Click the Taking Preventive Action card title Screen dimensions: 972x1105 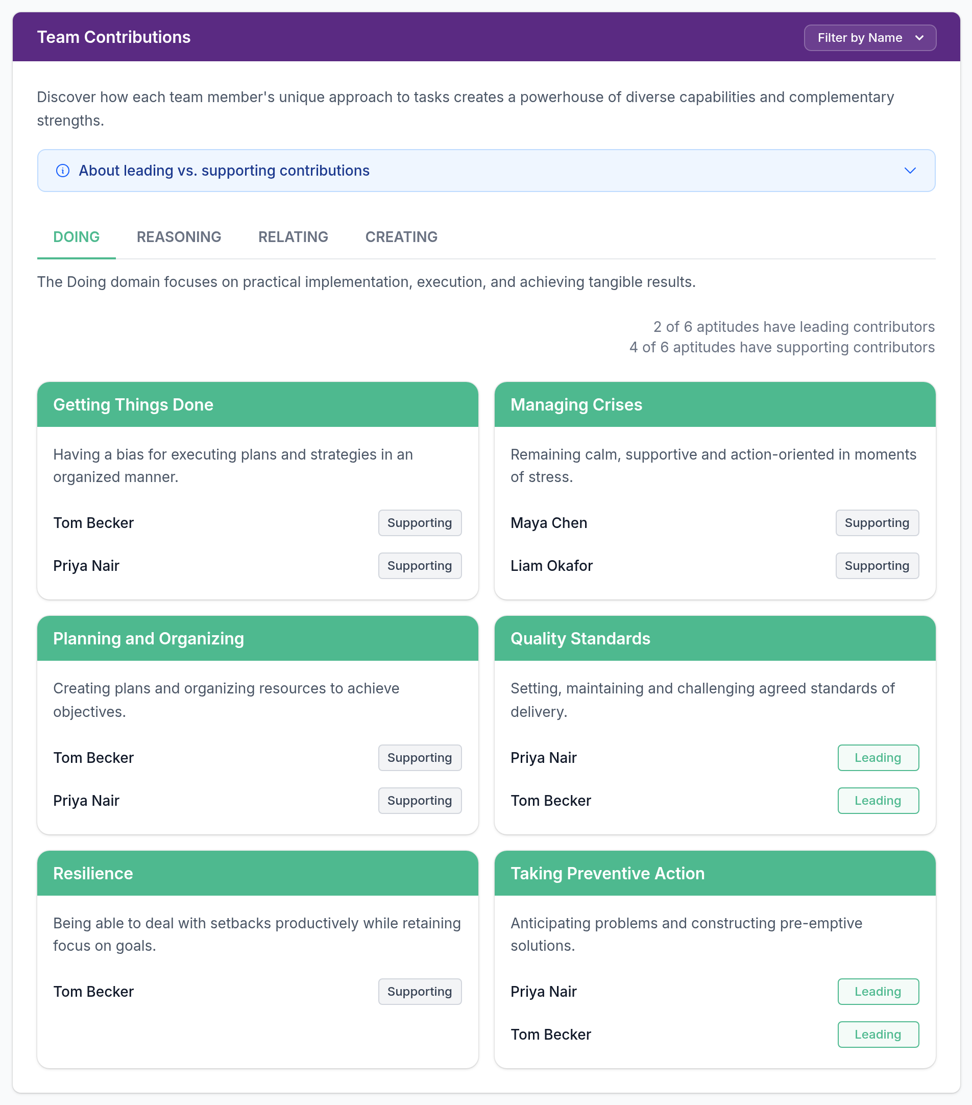pos(607,874)
